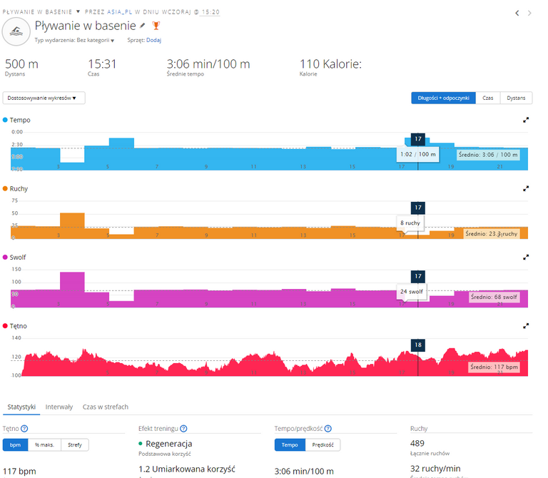The image size is (548, 478).
Task: Click the red Tętno legend dot
Action: 5,326
